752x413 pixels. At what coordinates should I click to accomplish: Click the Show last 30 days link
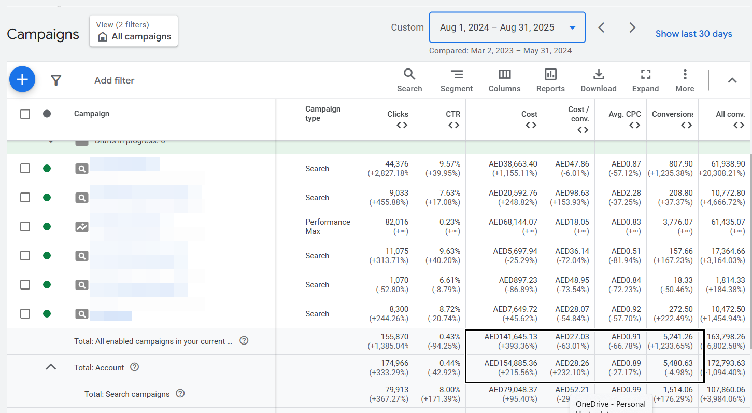click(x=693, y=34)
